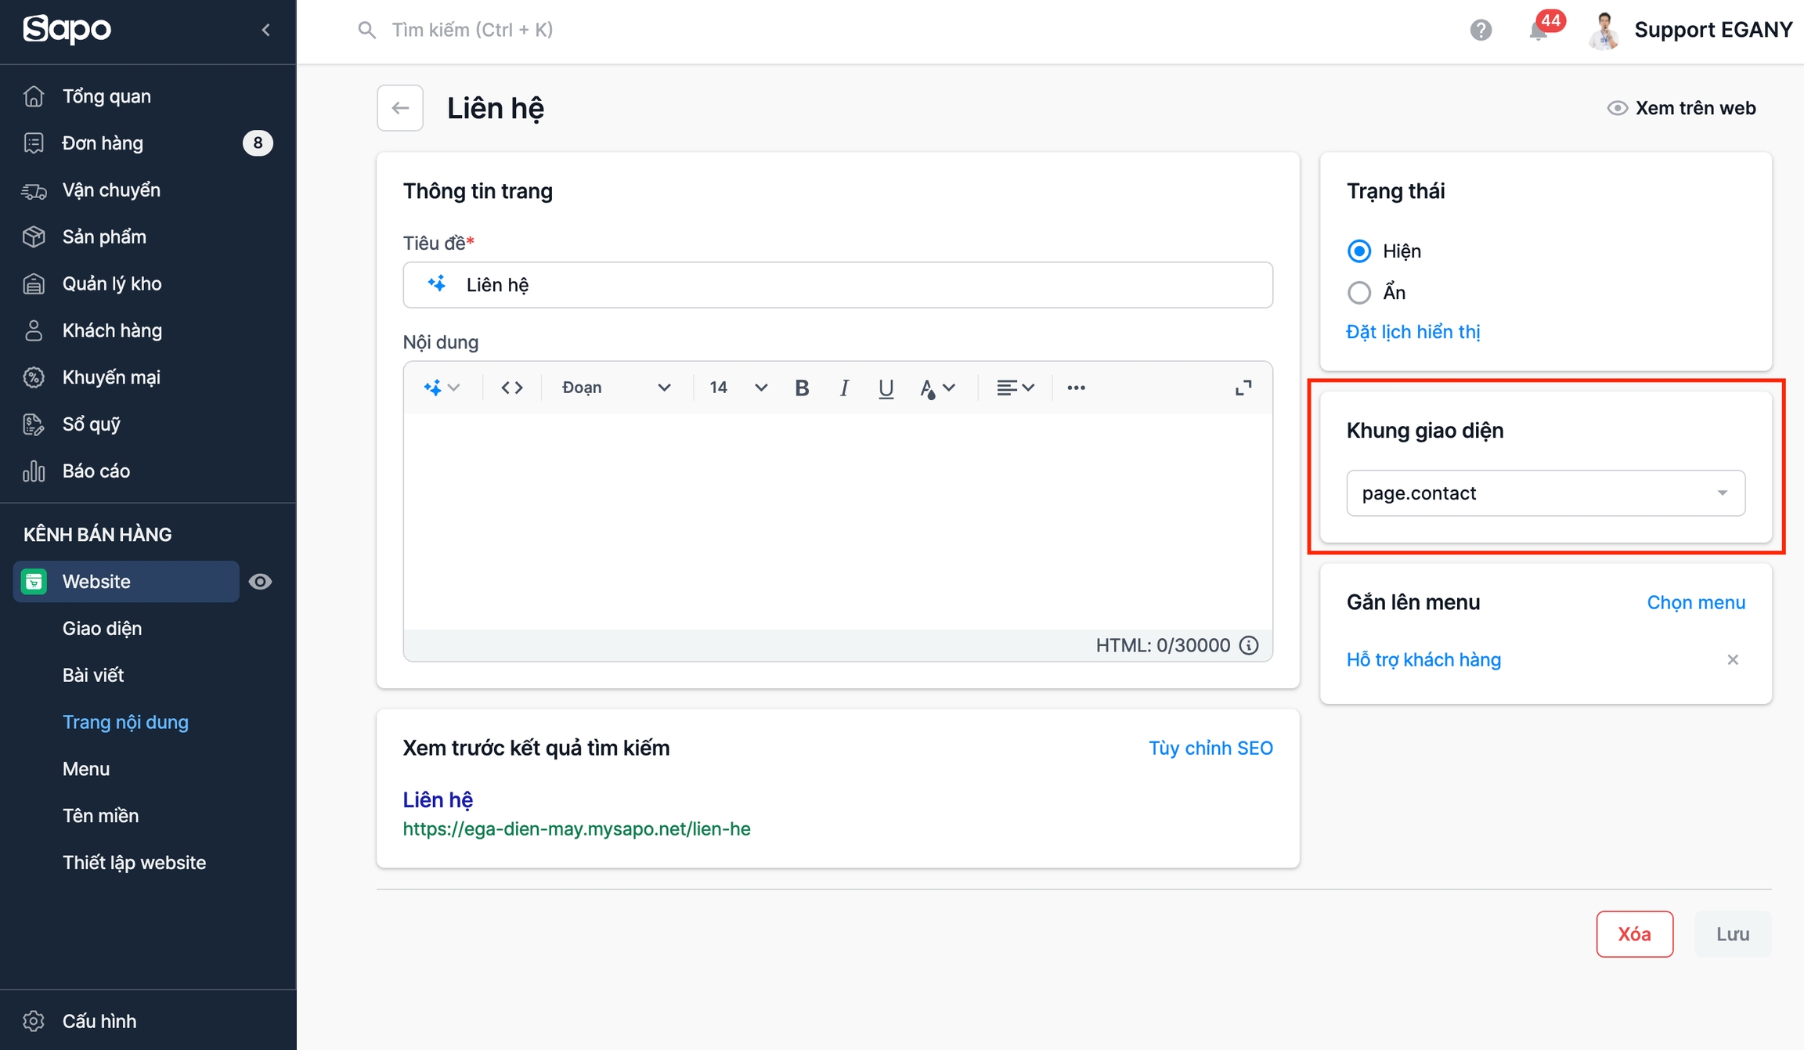
Task: Open HTML source code view
Action: tap(512, 388)
